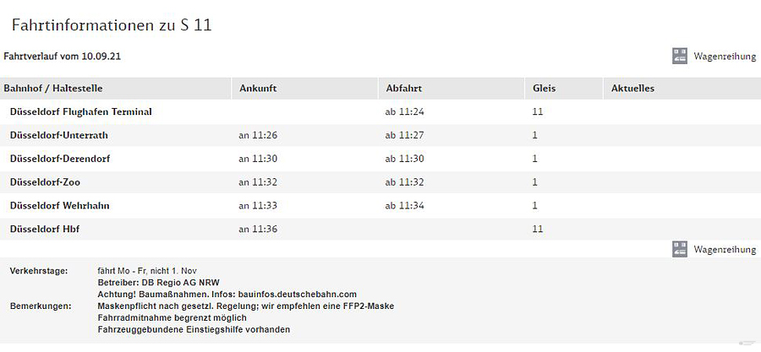
Task: Click the bottom Wagenreihung icon
Action: 680,249
